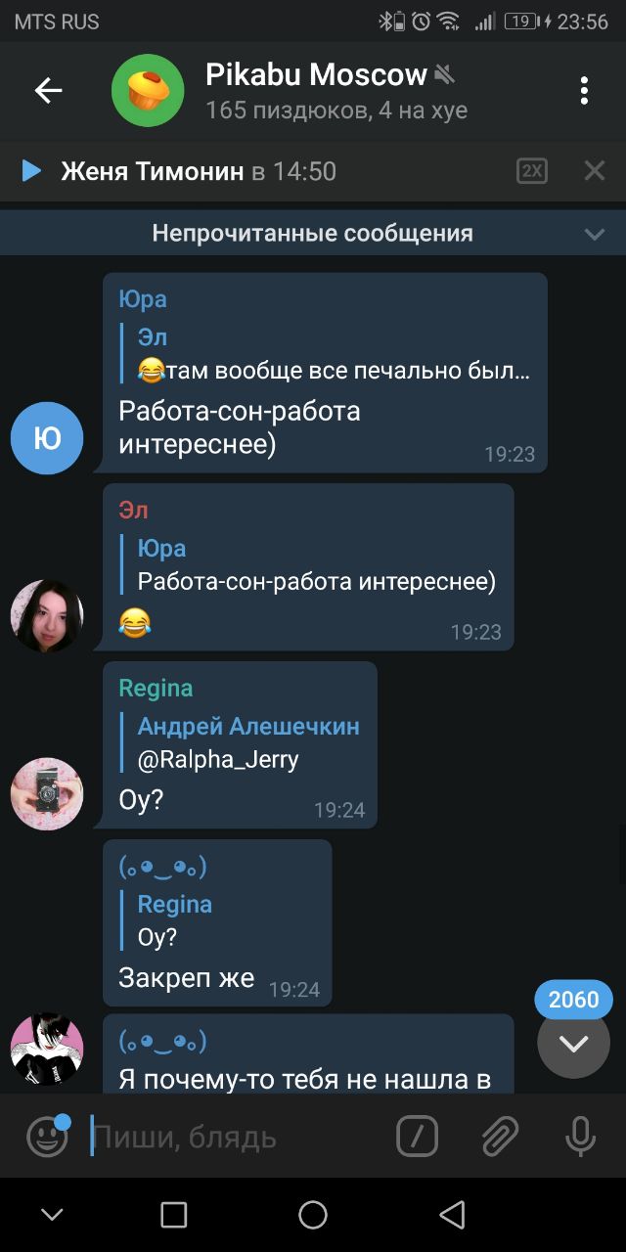Play Женя Тимонин voice message
Viewport: 626px width, 1252px height.
pos(31,171)
